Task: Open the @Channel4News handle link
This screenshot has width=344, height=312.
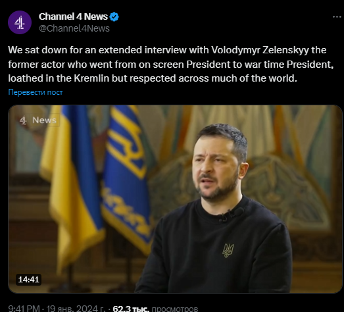Action: (74, 28)
